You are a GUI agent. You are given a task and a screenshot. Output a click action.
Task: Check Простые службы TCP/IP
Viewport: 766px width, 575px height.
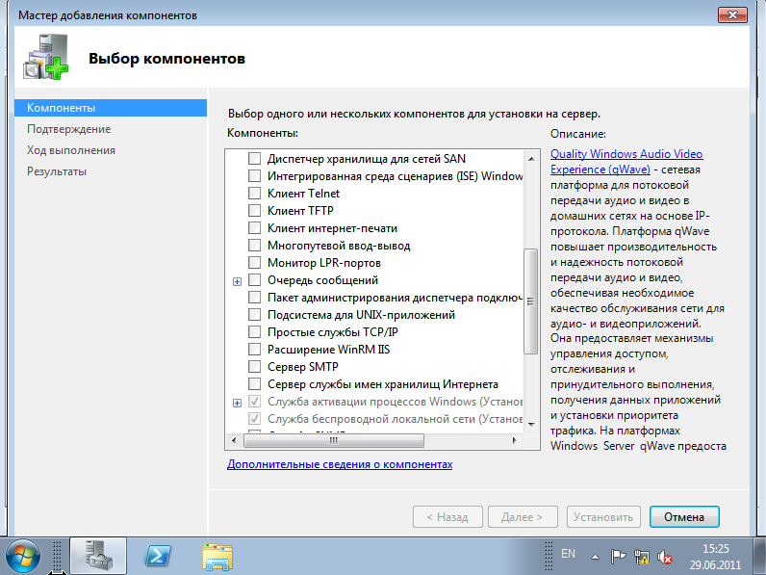(x=254, y=332)
